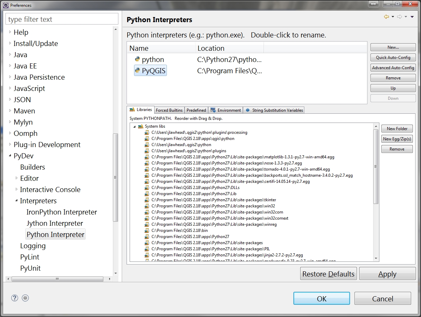Click icon beside site-packages\tkinter path
421x317 pixels.
[147, 200]
